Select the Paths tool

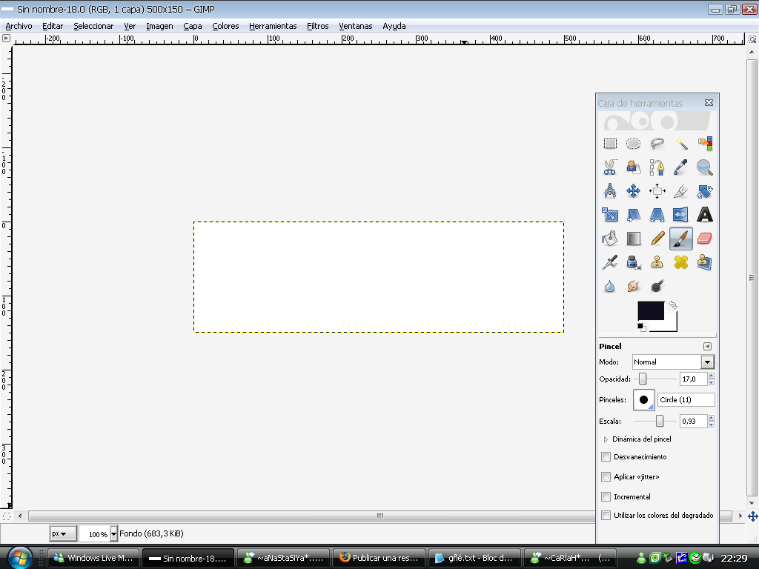[x=657, y=167]
